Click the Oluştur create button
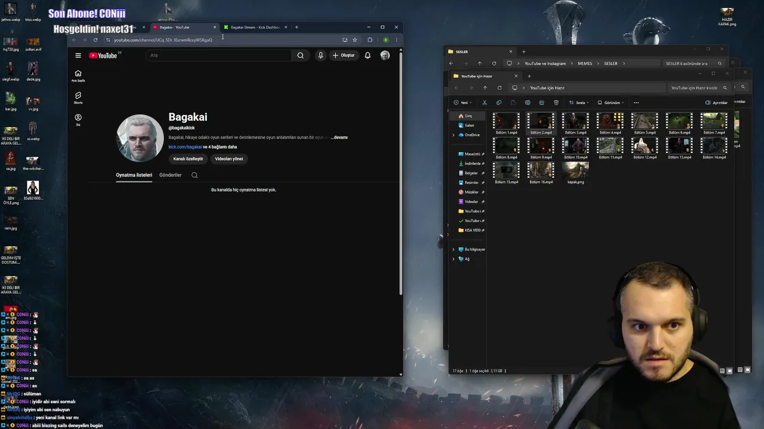The image size is (764, 429). [x=344, y=55]
